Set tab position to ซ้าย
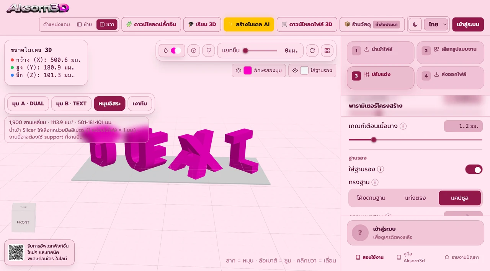Viewport: 490px width, 271px height. [85, 24]
